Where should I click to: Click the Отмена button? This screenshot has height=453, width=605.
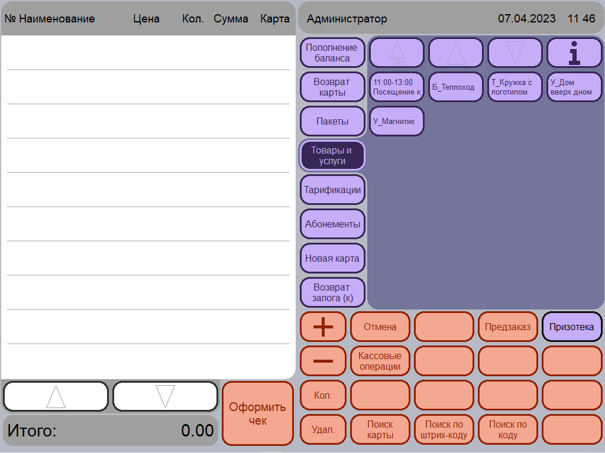coord(380,327)
